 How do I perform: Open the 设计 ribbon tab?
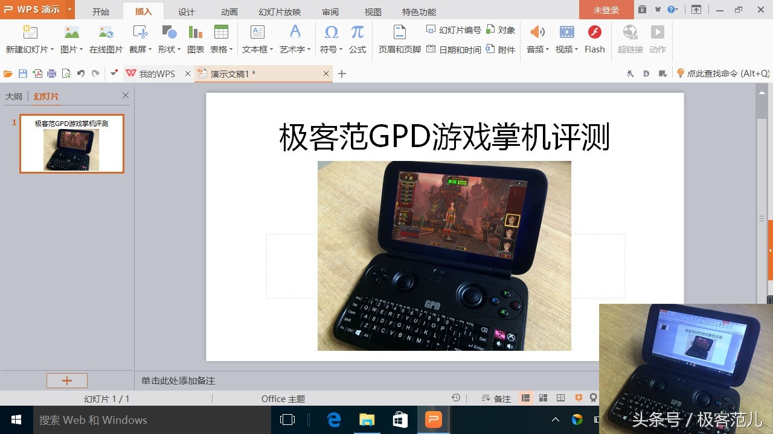tap(187, 12)
